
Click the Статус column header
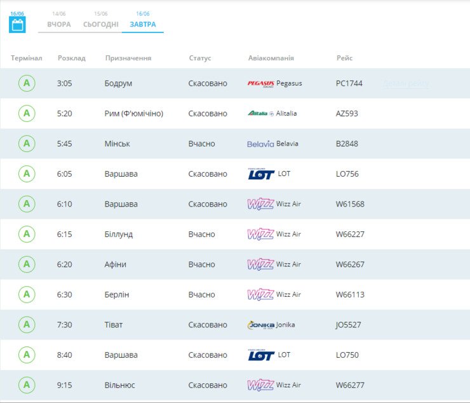pos(200,58)
